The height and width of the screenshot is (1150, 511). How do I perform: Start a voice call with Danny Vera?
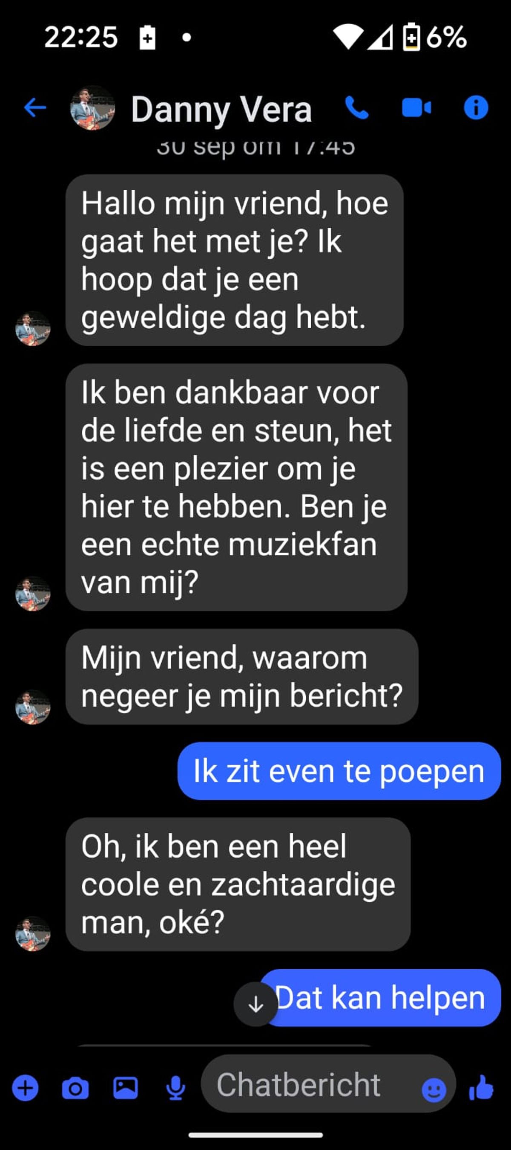pyautogui.click(x=357, y=107)
